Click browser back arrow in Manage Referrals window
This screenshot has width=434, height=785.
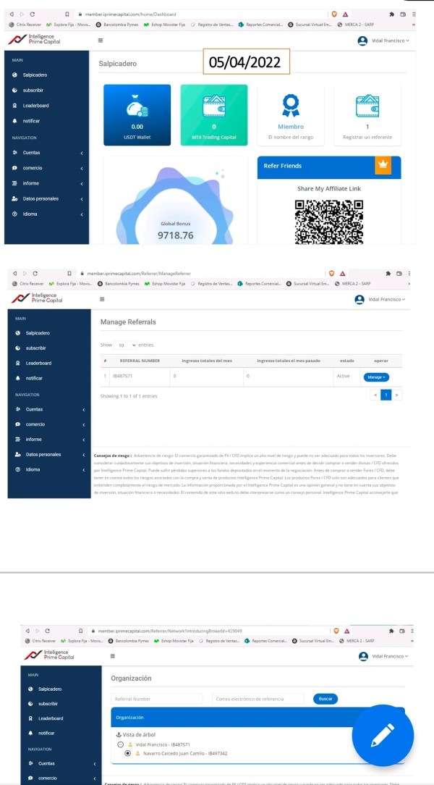[15, 273]
